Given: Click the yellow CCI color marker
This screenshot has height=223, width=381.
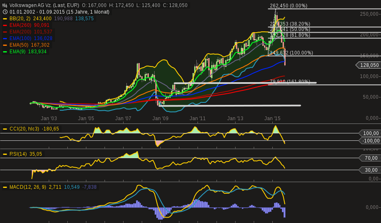Looking at the screenshot, I should [x=5, y=129].
